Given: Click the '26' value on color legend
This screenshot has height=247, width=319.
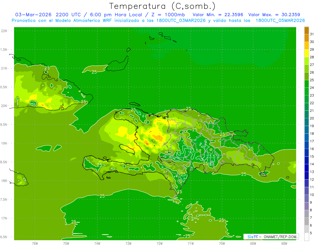Looking at the screenshot, I should click(x=312, y=72).
